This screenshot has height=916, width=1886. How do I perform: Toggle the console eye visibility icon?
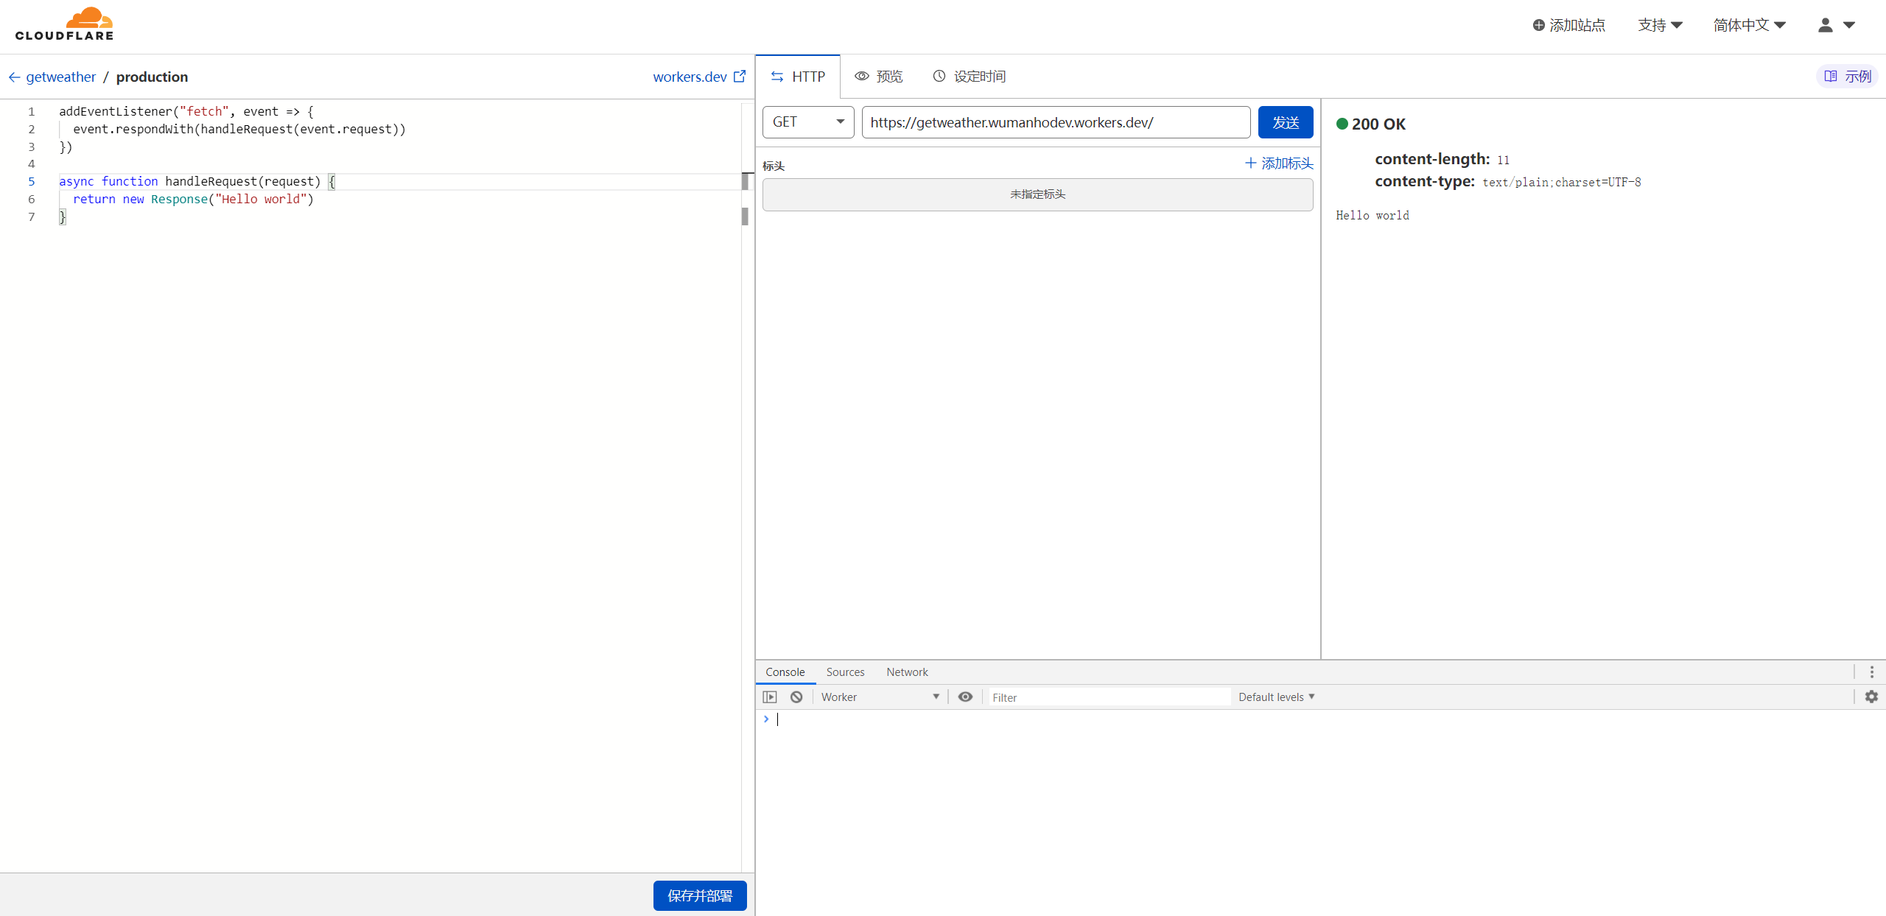click(x=965, y=697)
